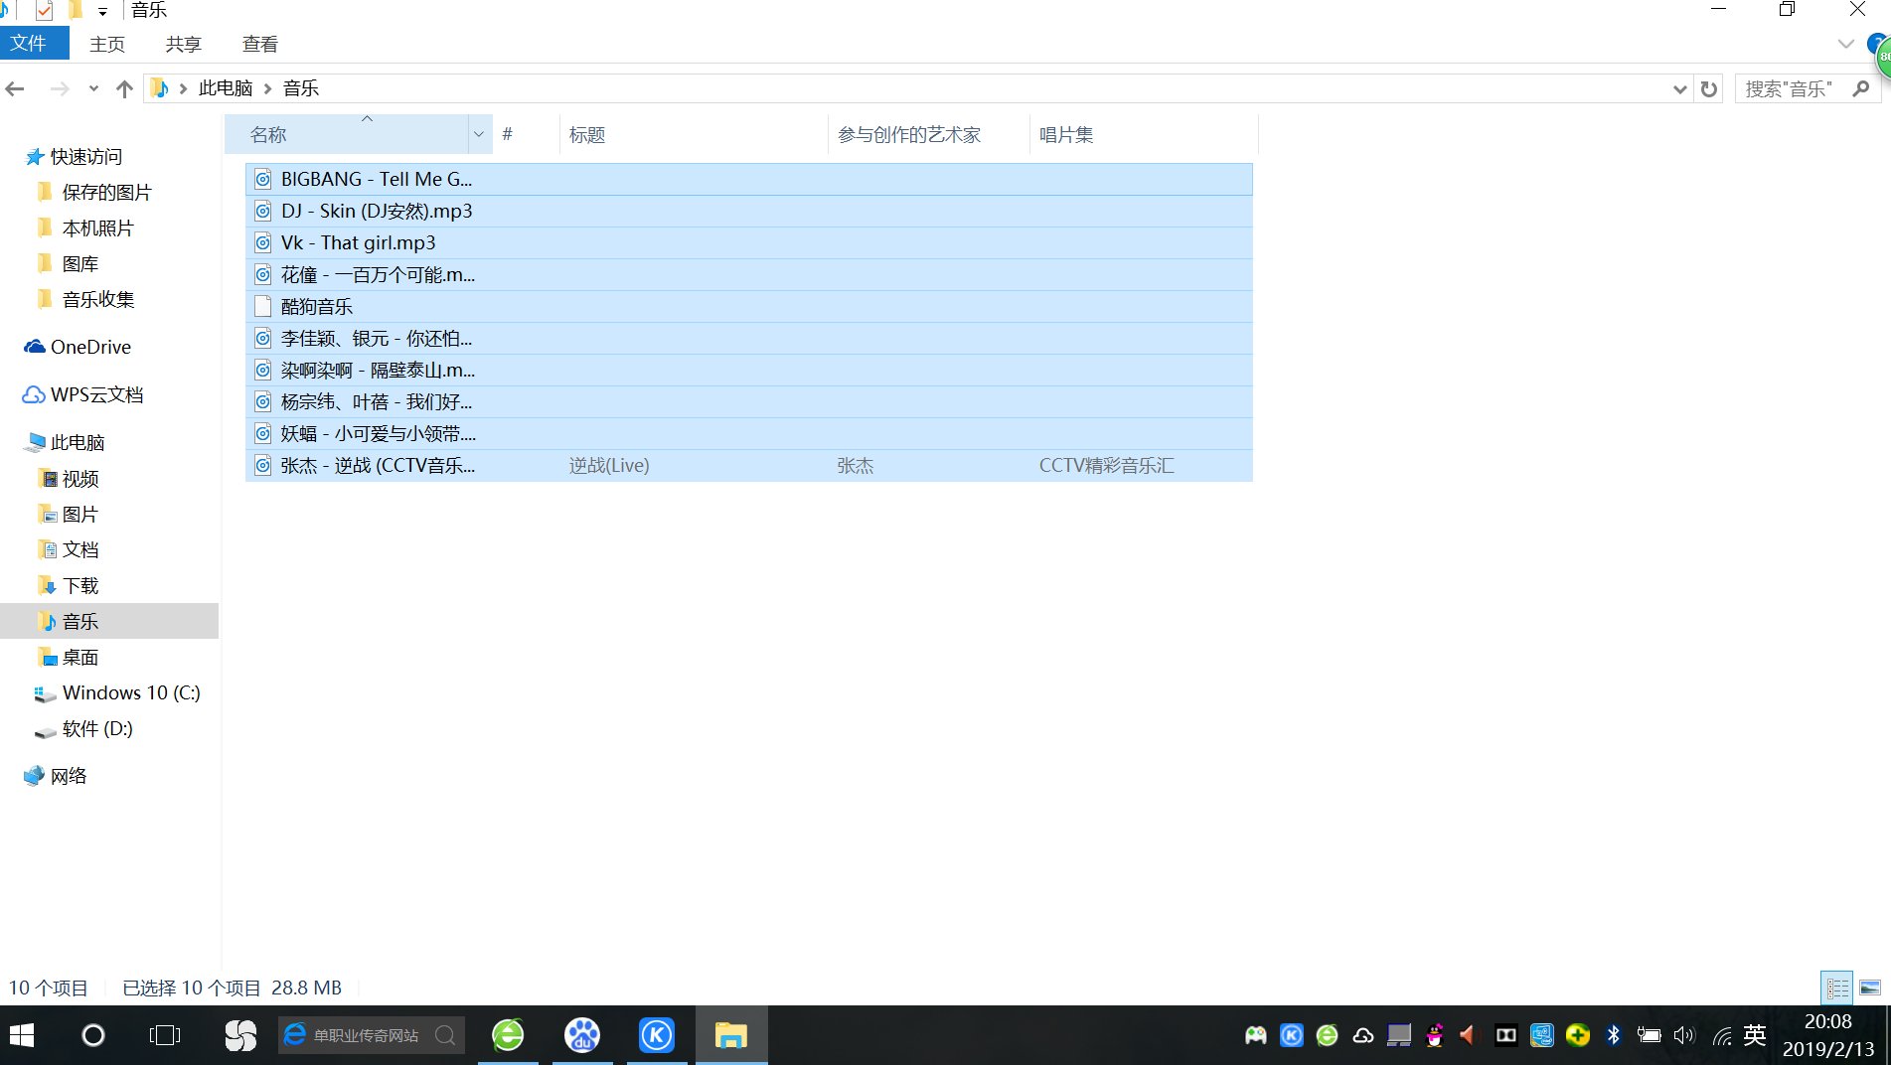Click 此电脑 in the address breadcrumb
Screen dimensions: 1891x1065
(226, 88)
